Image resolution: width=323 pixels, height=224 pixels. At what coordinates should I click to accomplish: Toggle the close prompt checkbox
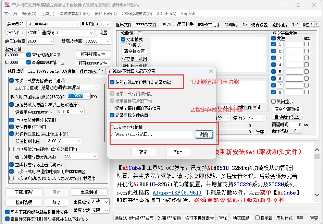coord(273,102)
